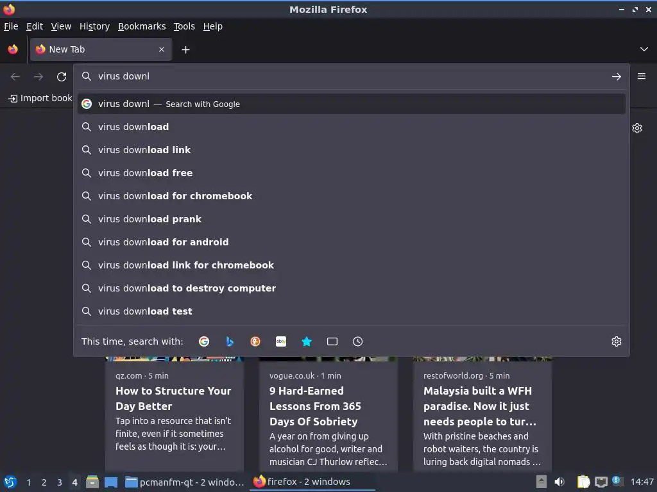Search this time with DuckDuckGo icon
Image resolution: width=657 pixels, height=492 pixels.
tap(255, 341)
